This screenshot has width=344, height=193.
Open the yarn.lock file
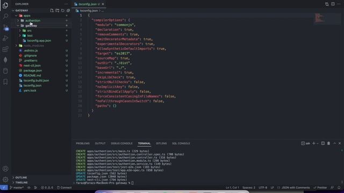30,91
